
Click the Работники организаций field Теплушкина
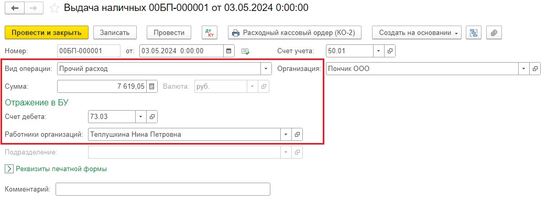pos(184,134)
